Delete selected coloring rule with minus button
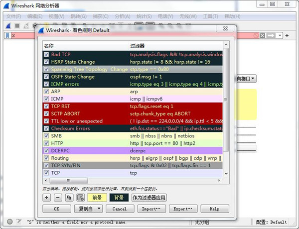Screen dimensions: 299x229 58,198
